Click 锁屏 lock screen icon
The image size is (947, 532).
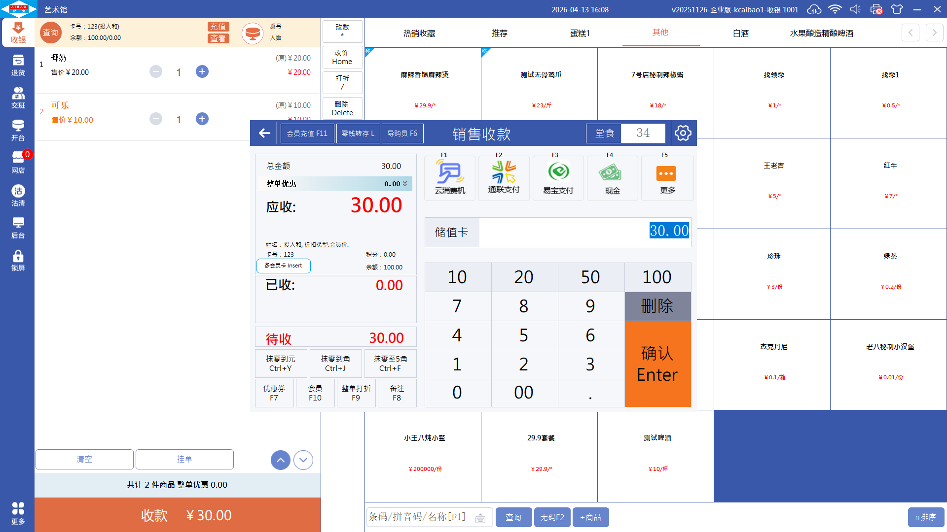18,260
